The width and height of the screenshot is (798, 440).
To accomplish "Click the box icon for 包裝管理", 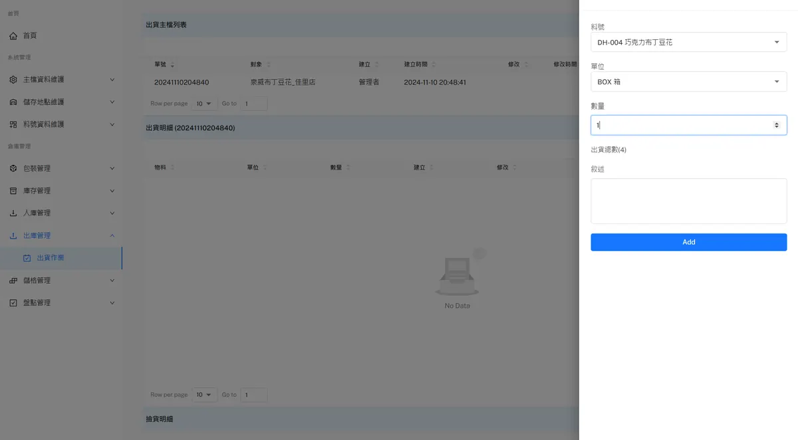I will (x=13, y=169).
